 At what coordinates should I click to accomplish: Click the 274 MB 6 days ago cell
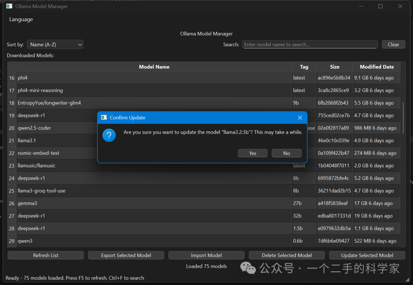click(x=377, y=153)
